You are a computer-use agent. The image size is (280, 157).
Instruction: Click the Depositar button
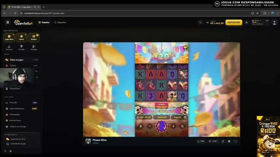coord(234,23)
